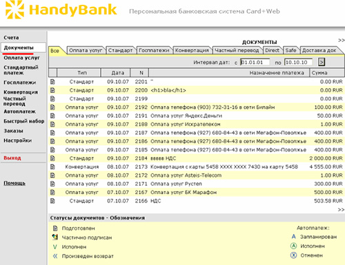Screen dimensions: 345x265
Task: Select the <h1>bla</h1> payment description
Action: [x=168, y=90]
